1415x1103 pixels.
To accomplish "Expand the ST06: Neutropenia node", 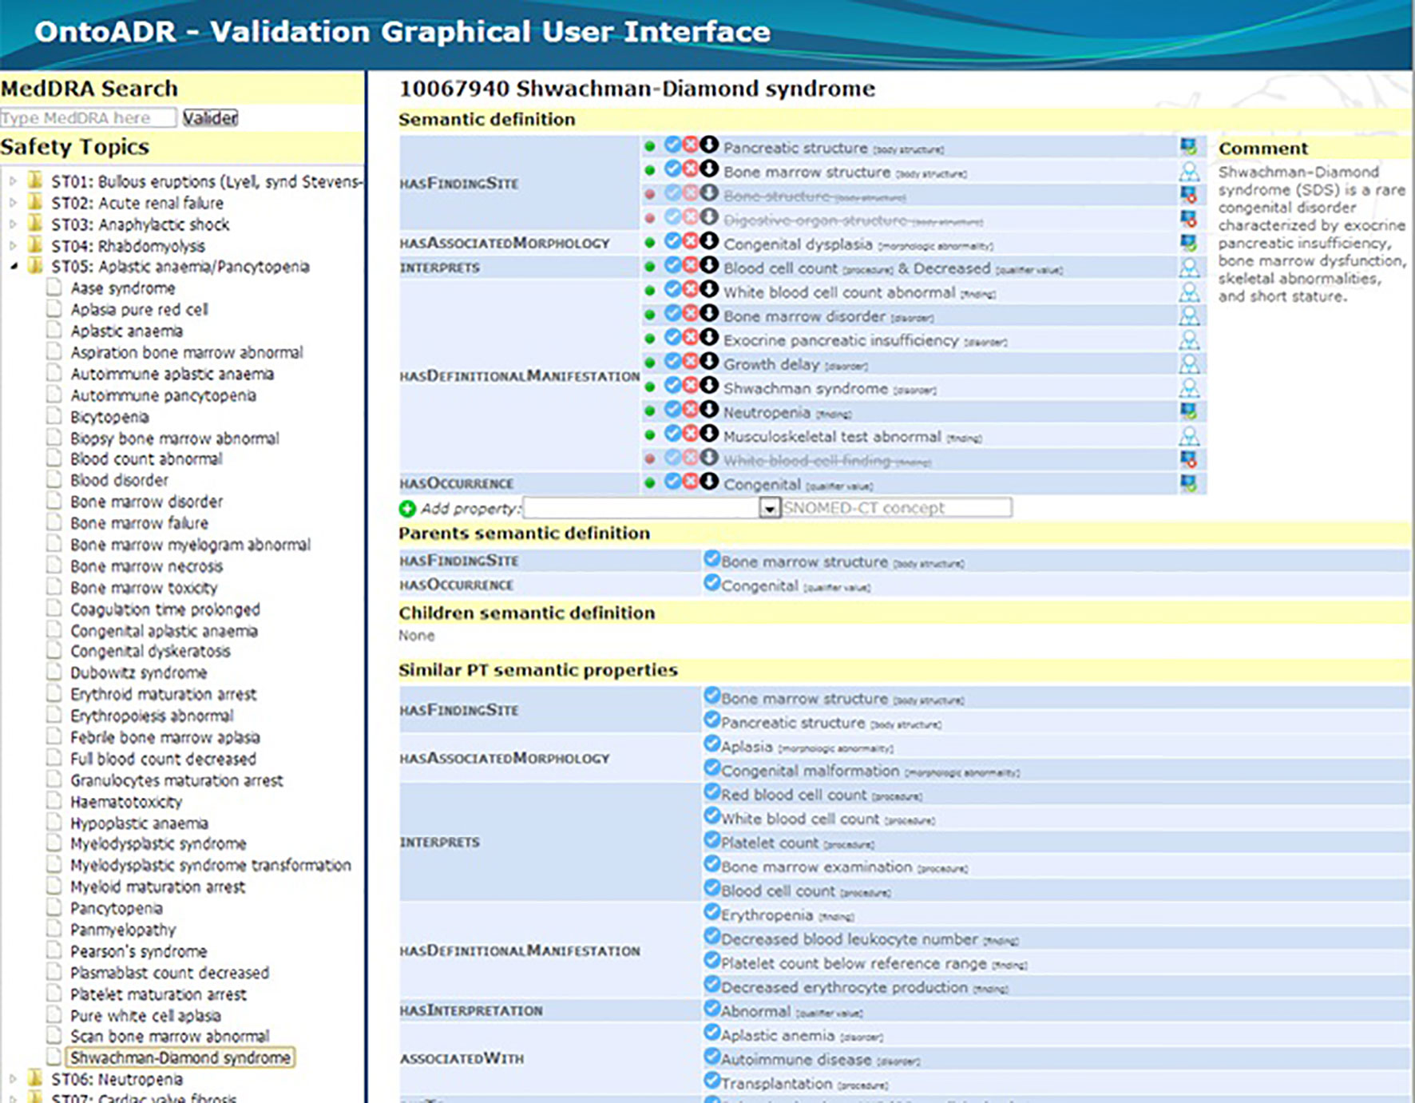I will coord(13,1079).
